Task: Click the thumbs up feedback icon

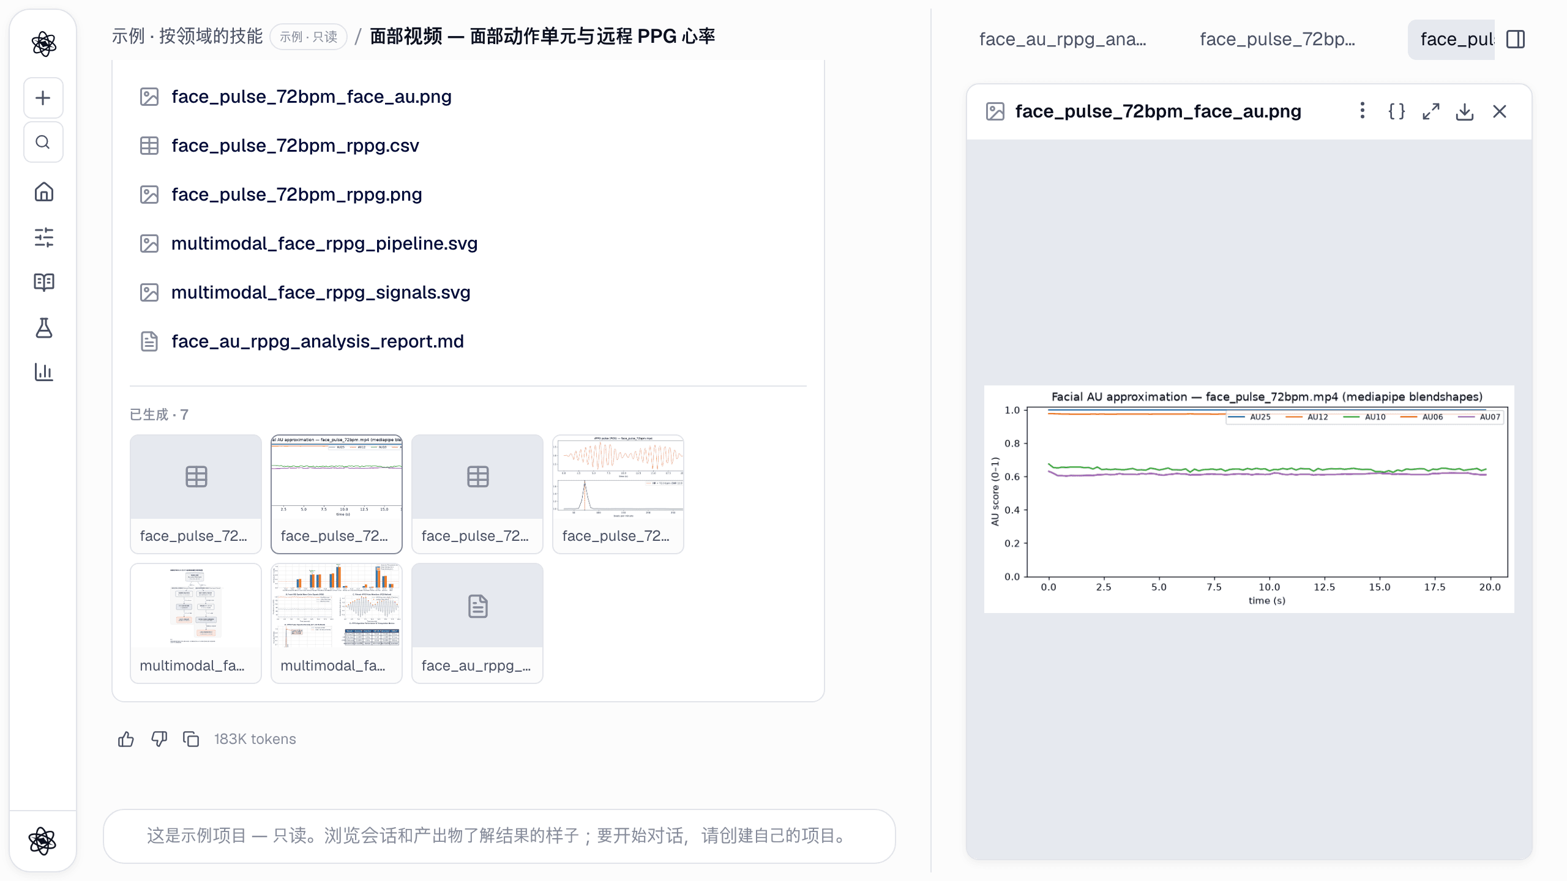Action: [x=126, y=739]
